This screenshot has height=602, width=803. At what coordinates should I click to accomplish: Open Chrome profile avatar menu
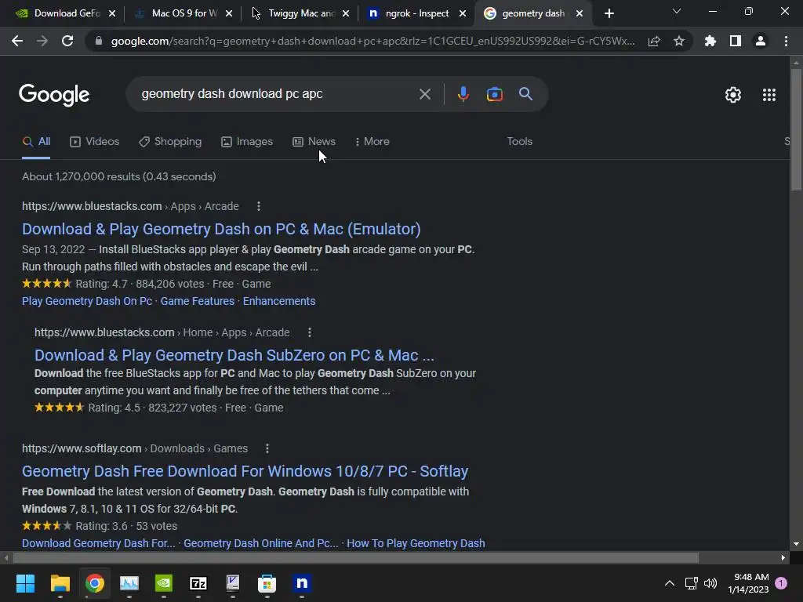(x=761, y=41)
